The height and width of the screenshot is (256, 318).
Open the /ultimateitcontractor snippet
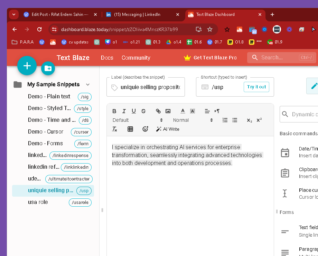pyautogui.click(x=53, y=179)
